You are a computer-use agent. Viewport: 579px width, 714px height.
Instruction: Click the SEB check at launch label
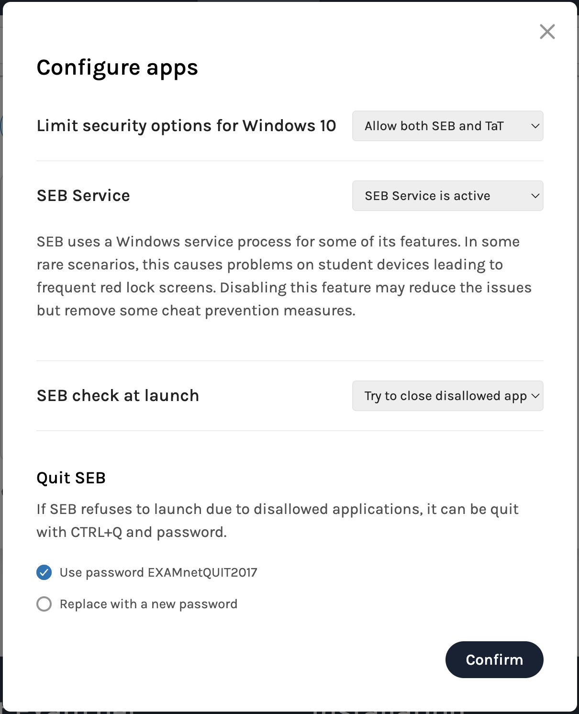(118, 396)
